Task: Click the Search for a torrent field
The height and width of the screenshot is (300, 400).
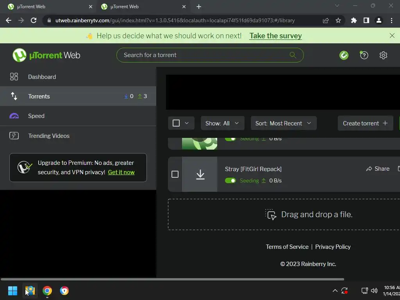Action: click(210, 55)
